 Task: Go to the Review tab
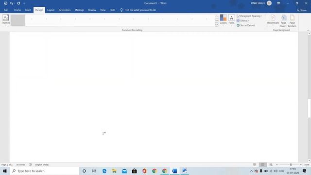[x=92, y=10]
